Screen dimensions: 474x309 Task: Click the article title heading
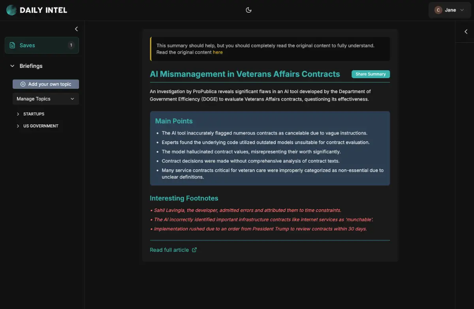(245, 74)
